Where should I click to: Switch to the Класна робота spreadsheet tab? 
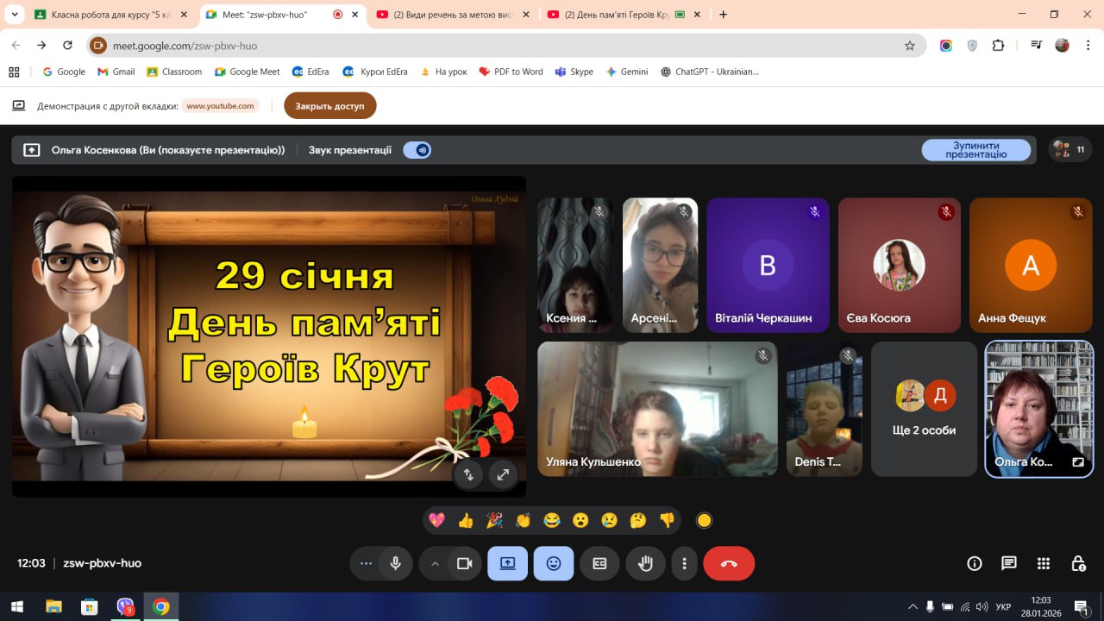tap(108, 15)
